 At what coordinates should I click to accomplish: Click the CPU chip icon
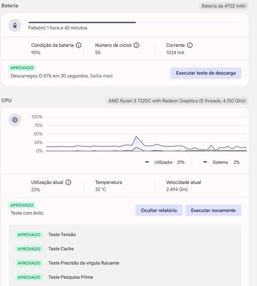coord(15,120)
